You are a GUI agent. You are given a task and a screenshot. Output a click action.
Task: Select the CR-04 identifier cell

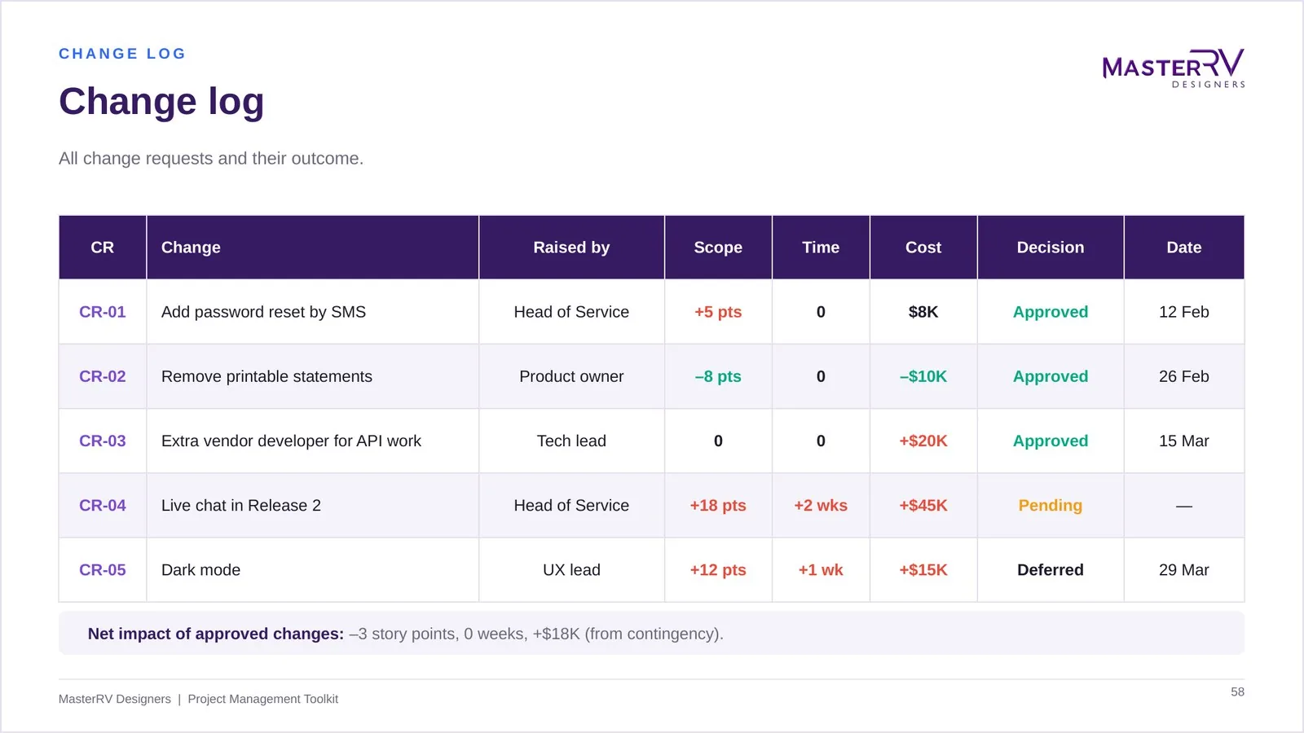(103, 505)
